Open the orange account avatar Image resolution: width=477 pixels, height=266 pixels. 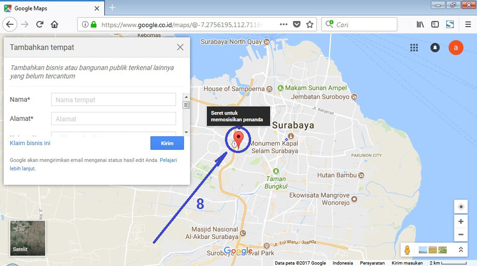pos(456,48)
